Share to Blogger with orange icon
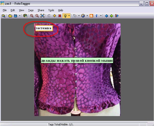 point(91,16)
